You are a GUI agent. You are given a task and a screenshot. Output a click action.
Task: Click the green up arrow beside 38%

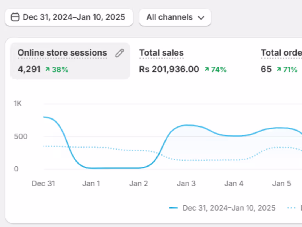coord(47,70)
